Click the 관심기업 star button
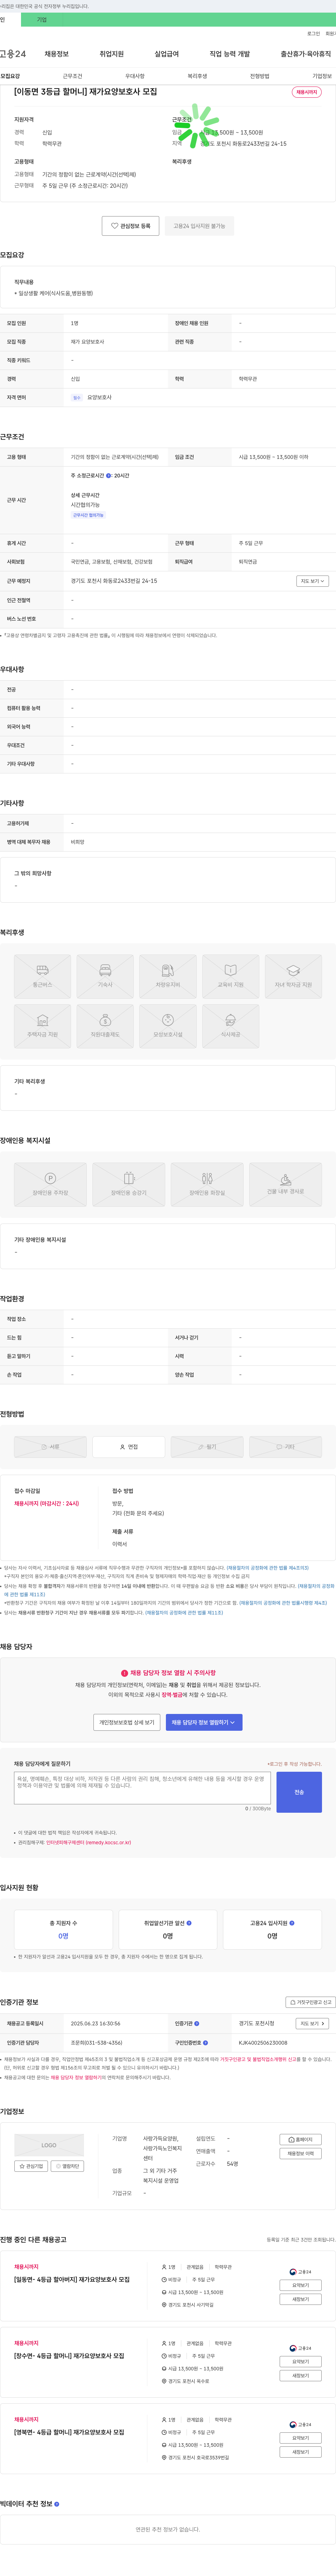Screen dimensions: 336x2576 31,2166
